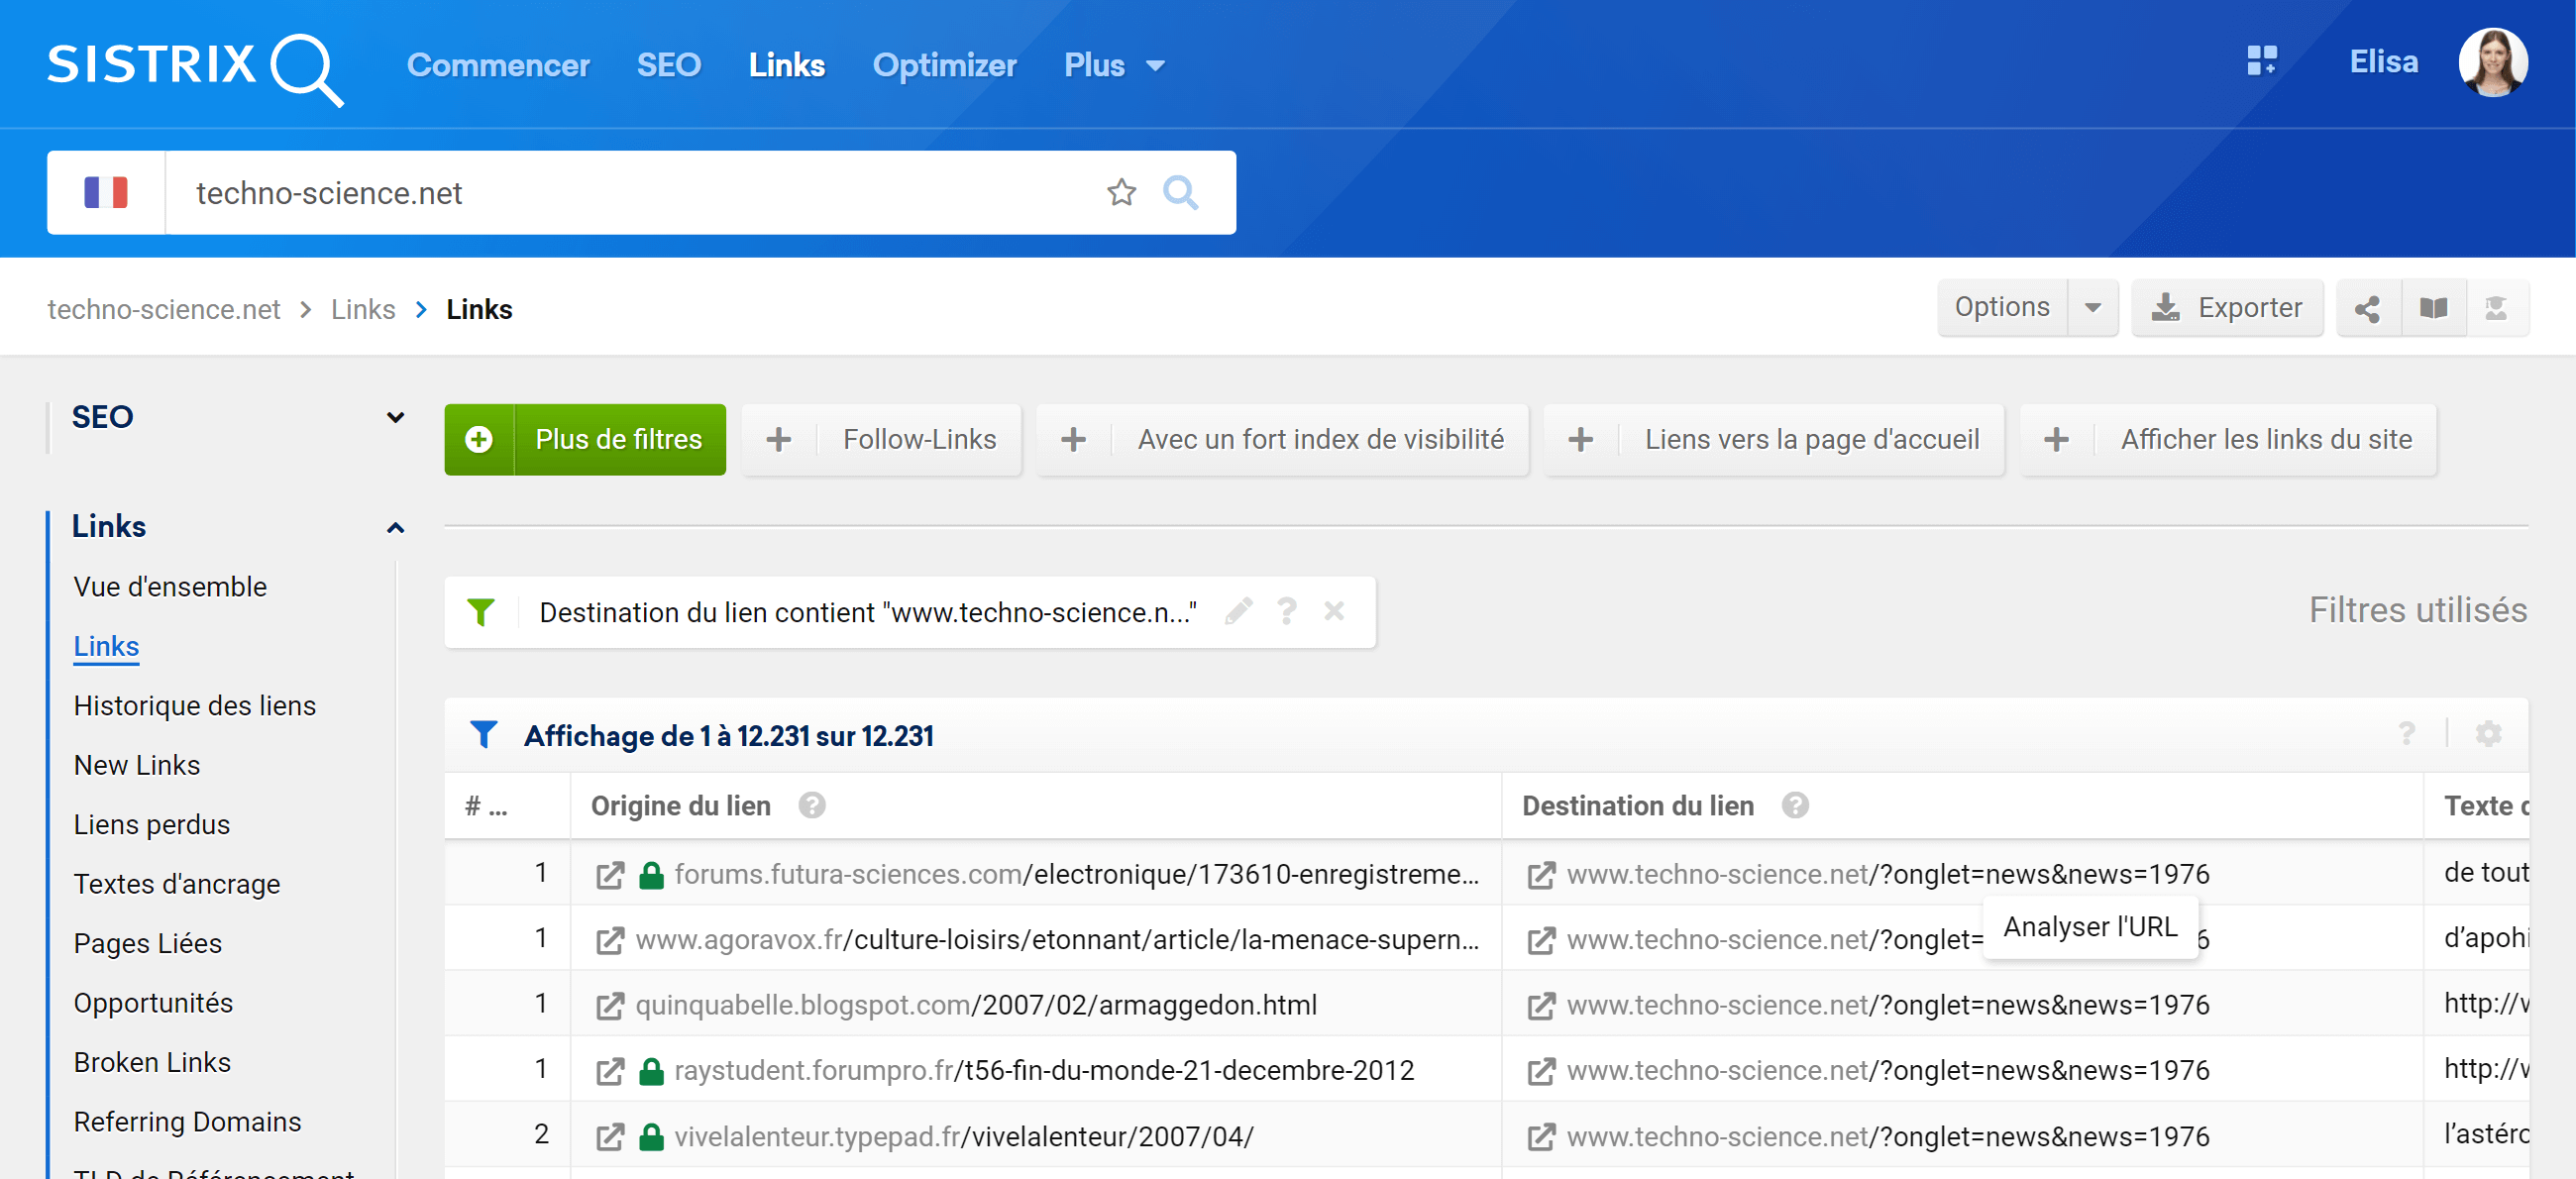
Task: Open Elisa's profile avatar
Action: [2493, 62]
